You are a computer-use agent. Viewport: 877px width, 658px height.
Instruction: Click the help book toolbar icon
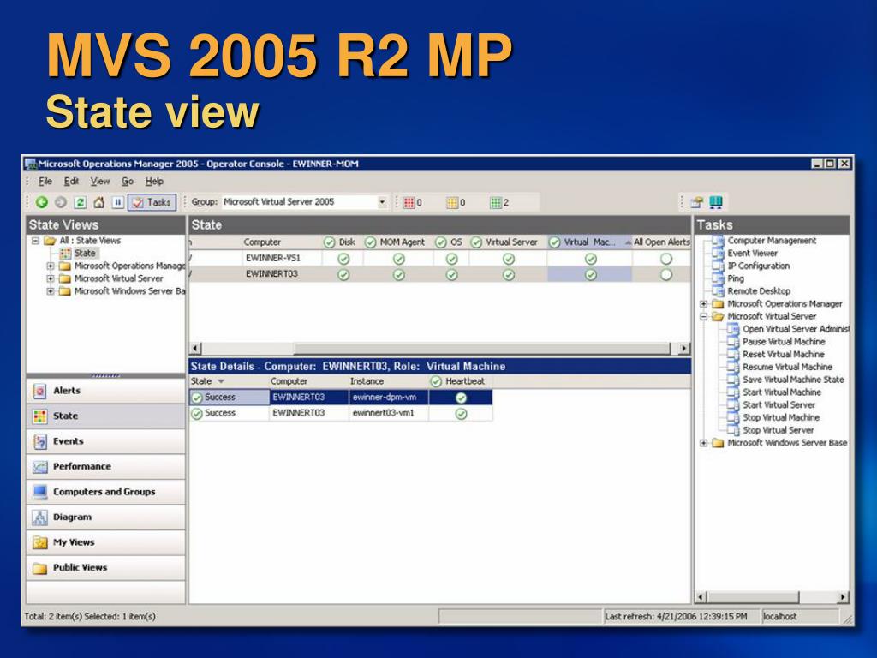(x=716, y=202)
